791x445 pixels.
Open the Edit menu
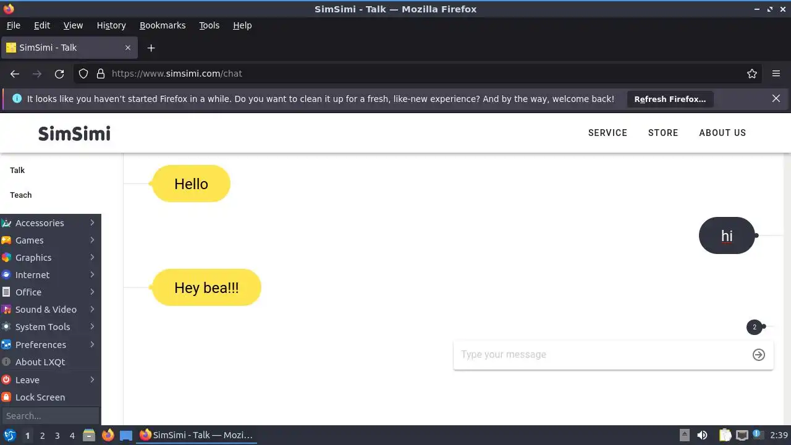click(x=42, y=25)
